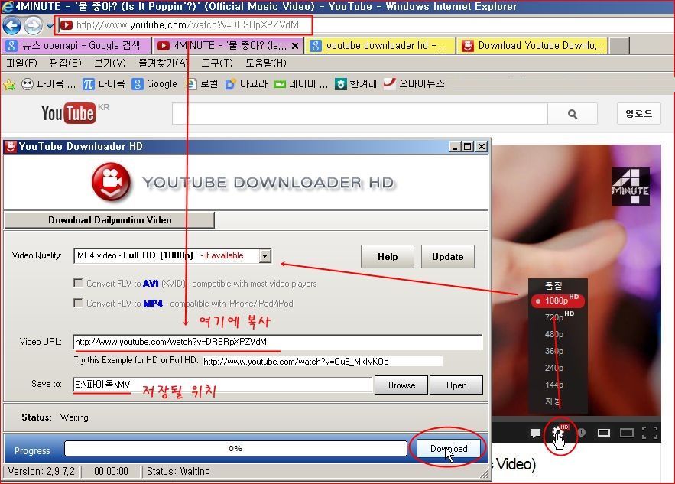Image resolution: width=675 pixels, height=484 pixels.
Task: Click the Browse button
Action: (401, 385)
